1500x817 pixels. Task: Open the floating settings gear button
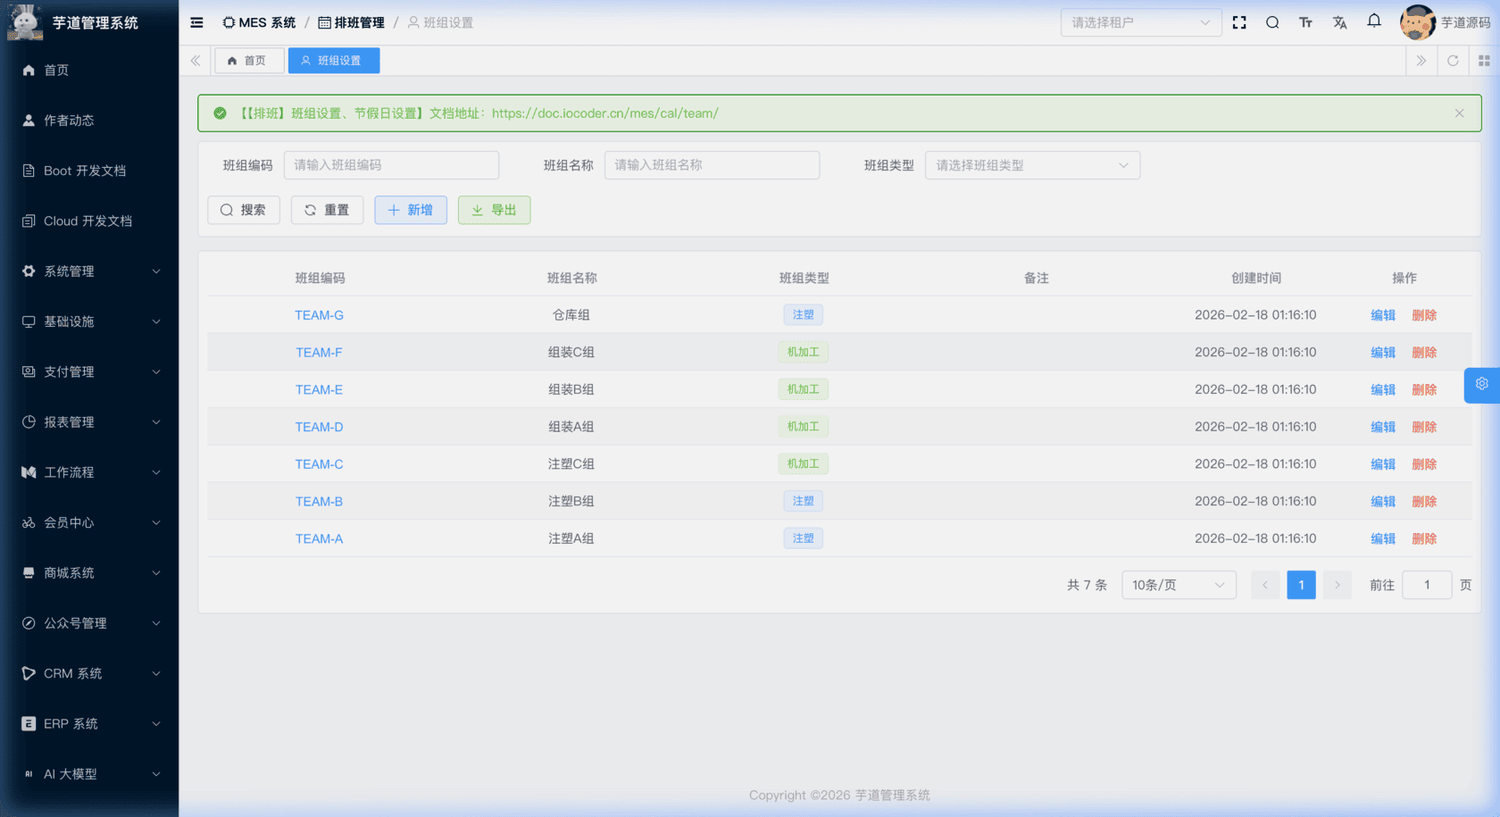[1481, 384]
